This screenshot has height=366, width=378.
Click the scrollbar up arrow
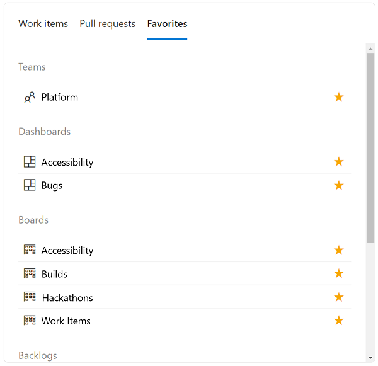pos(370,49)
